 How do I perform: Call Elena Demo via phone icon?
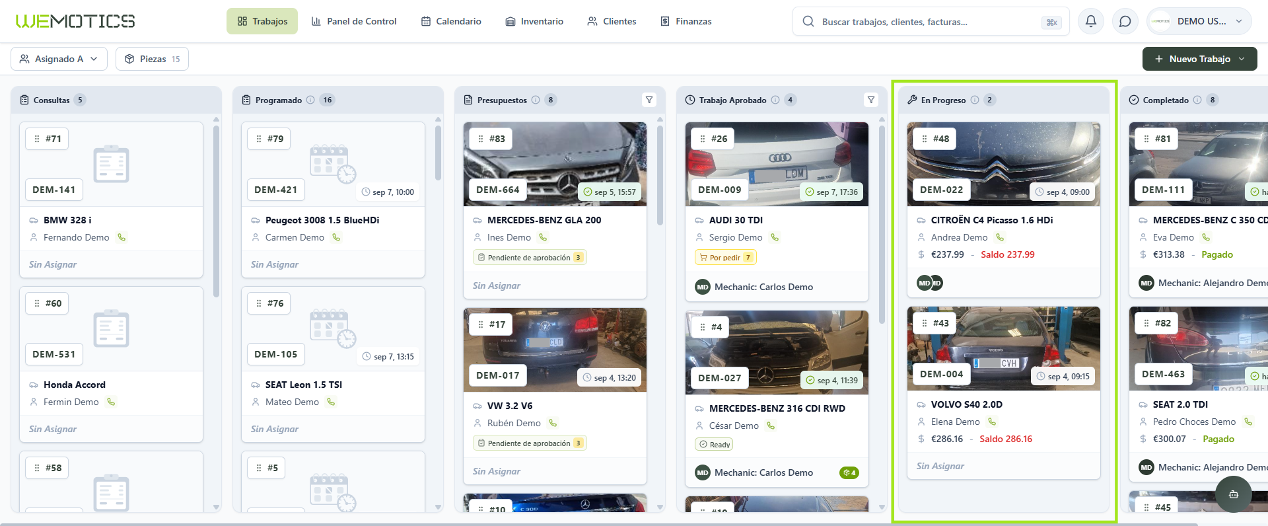pyautogui.click(x=992, y=422)
